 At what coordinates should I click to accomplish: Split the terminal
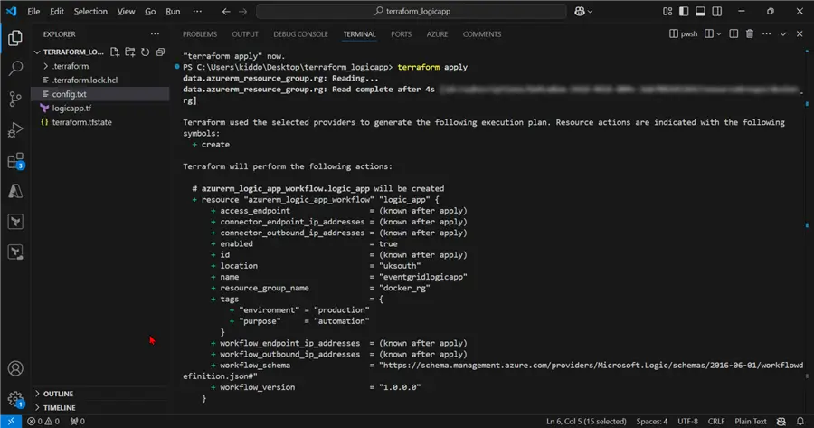click(x=734, y=33)
